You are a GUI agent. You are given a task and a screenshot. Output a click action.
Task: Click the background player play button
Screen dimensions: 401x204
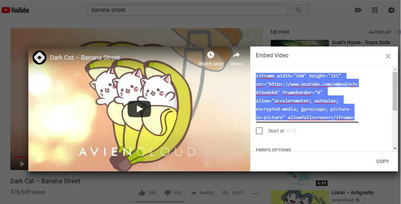tap(22, 164)
